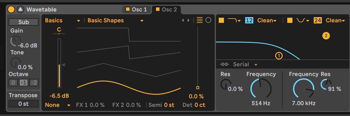Toggle Filter 2 on/off square
Viewport: 350px width, 116px height.
[290, 21]
